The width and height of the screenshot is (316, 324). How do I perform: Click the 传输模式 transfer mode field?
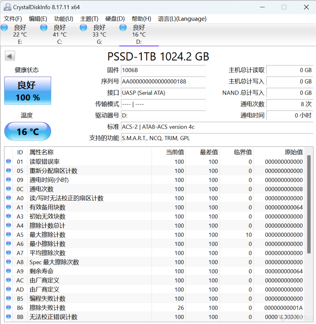coord(163,104)
